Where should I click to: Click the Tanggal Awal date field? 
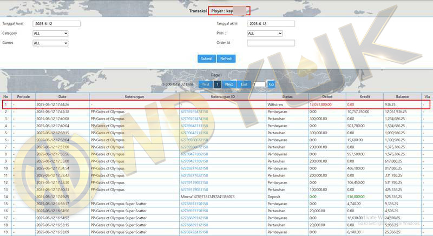[57, 24]
